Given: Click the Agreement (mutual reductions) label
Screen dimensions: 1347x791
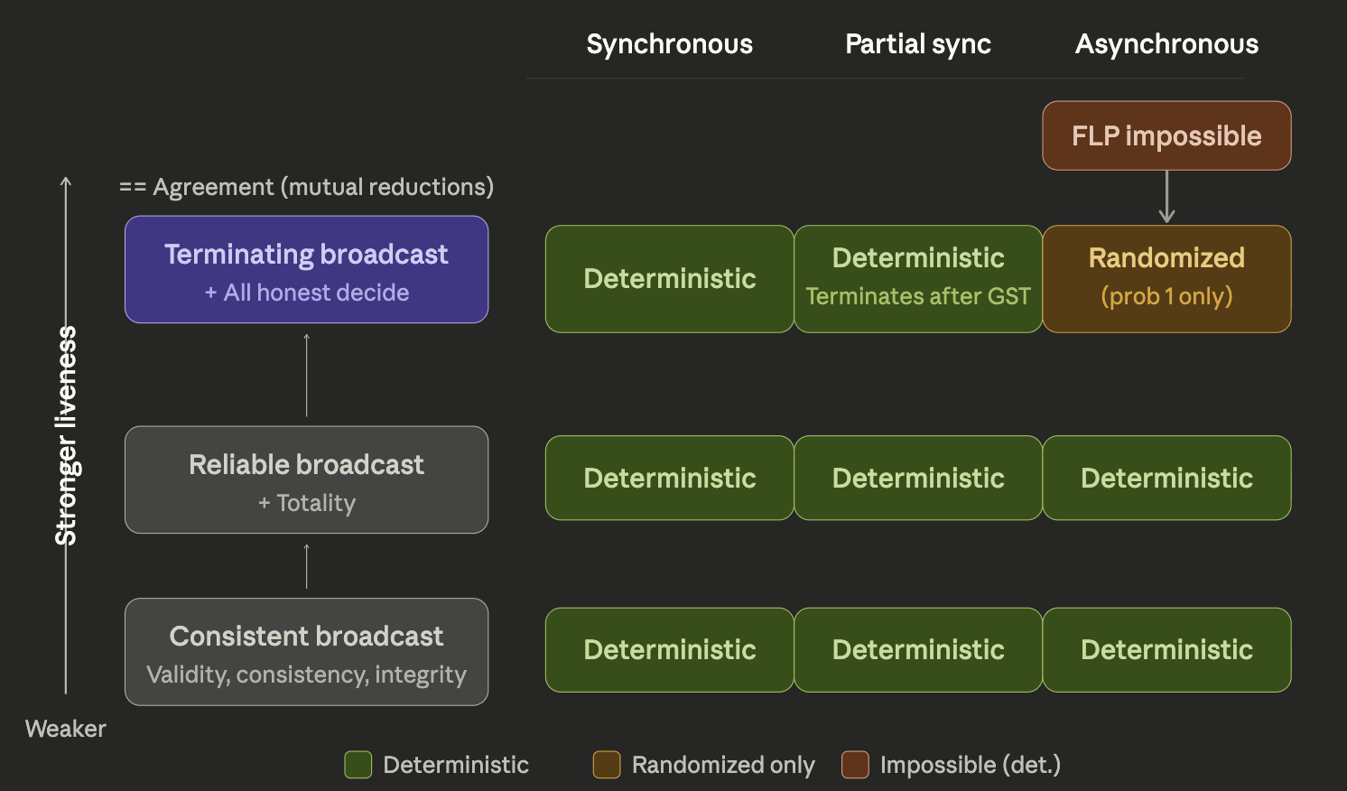Looking at the screenshot, I should pyautogui.click(x=306, y=187).
